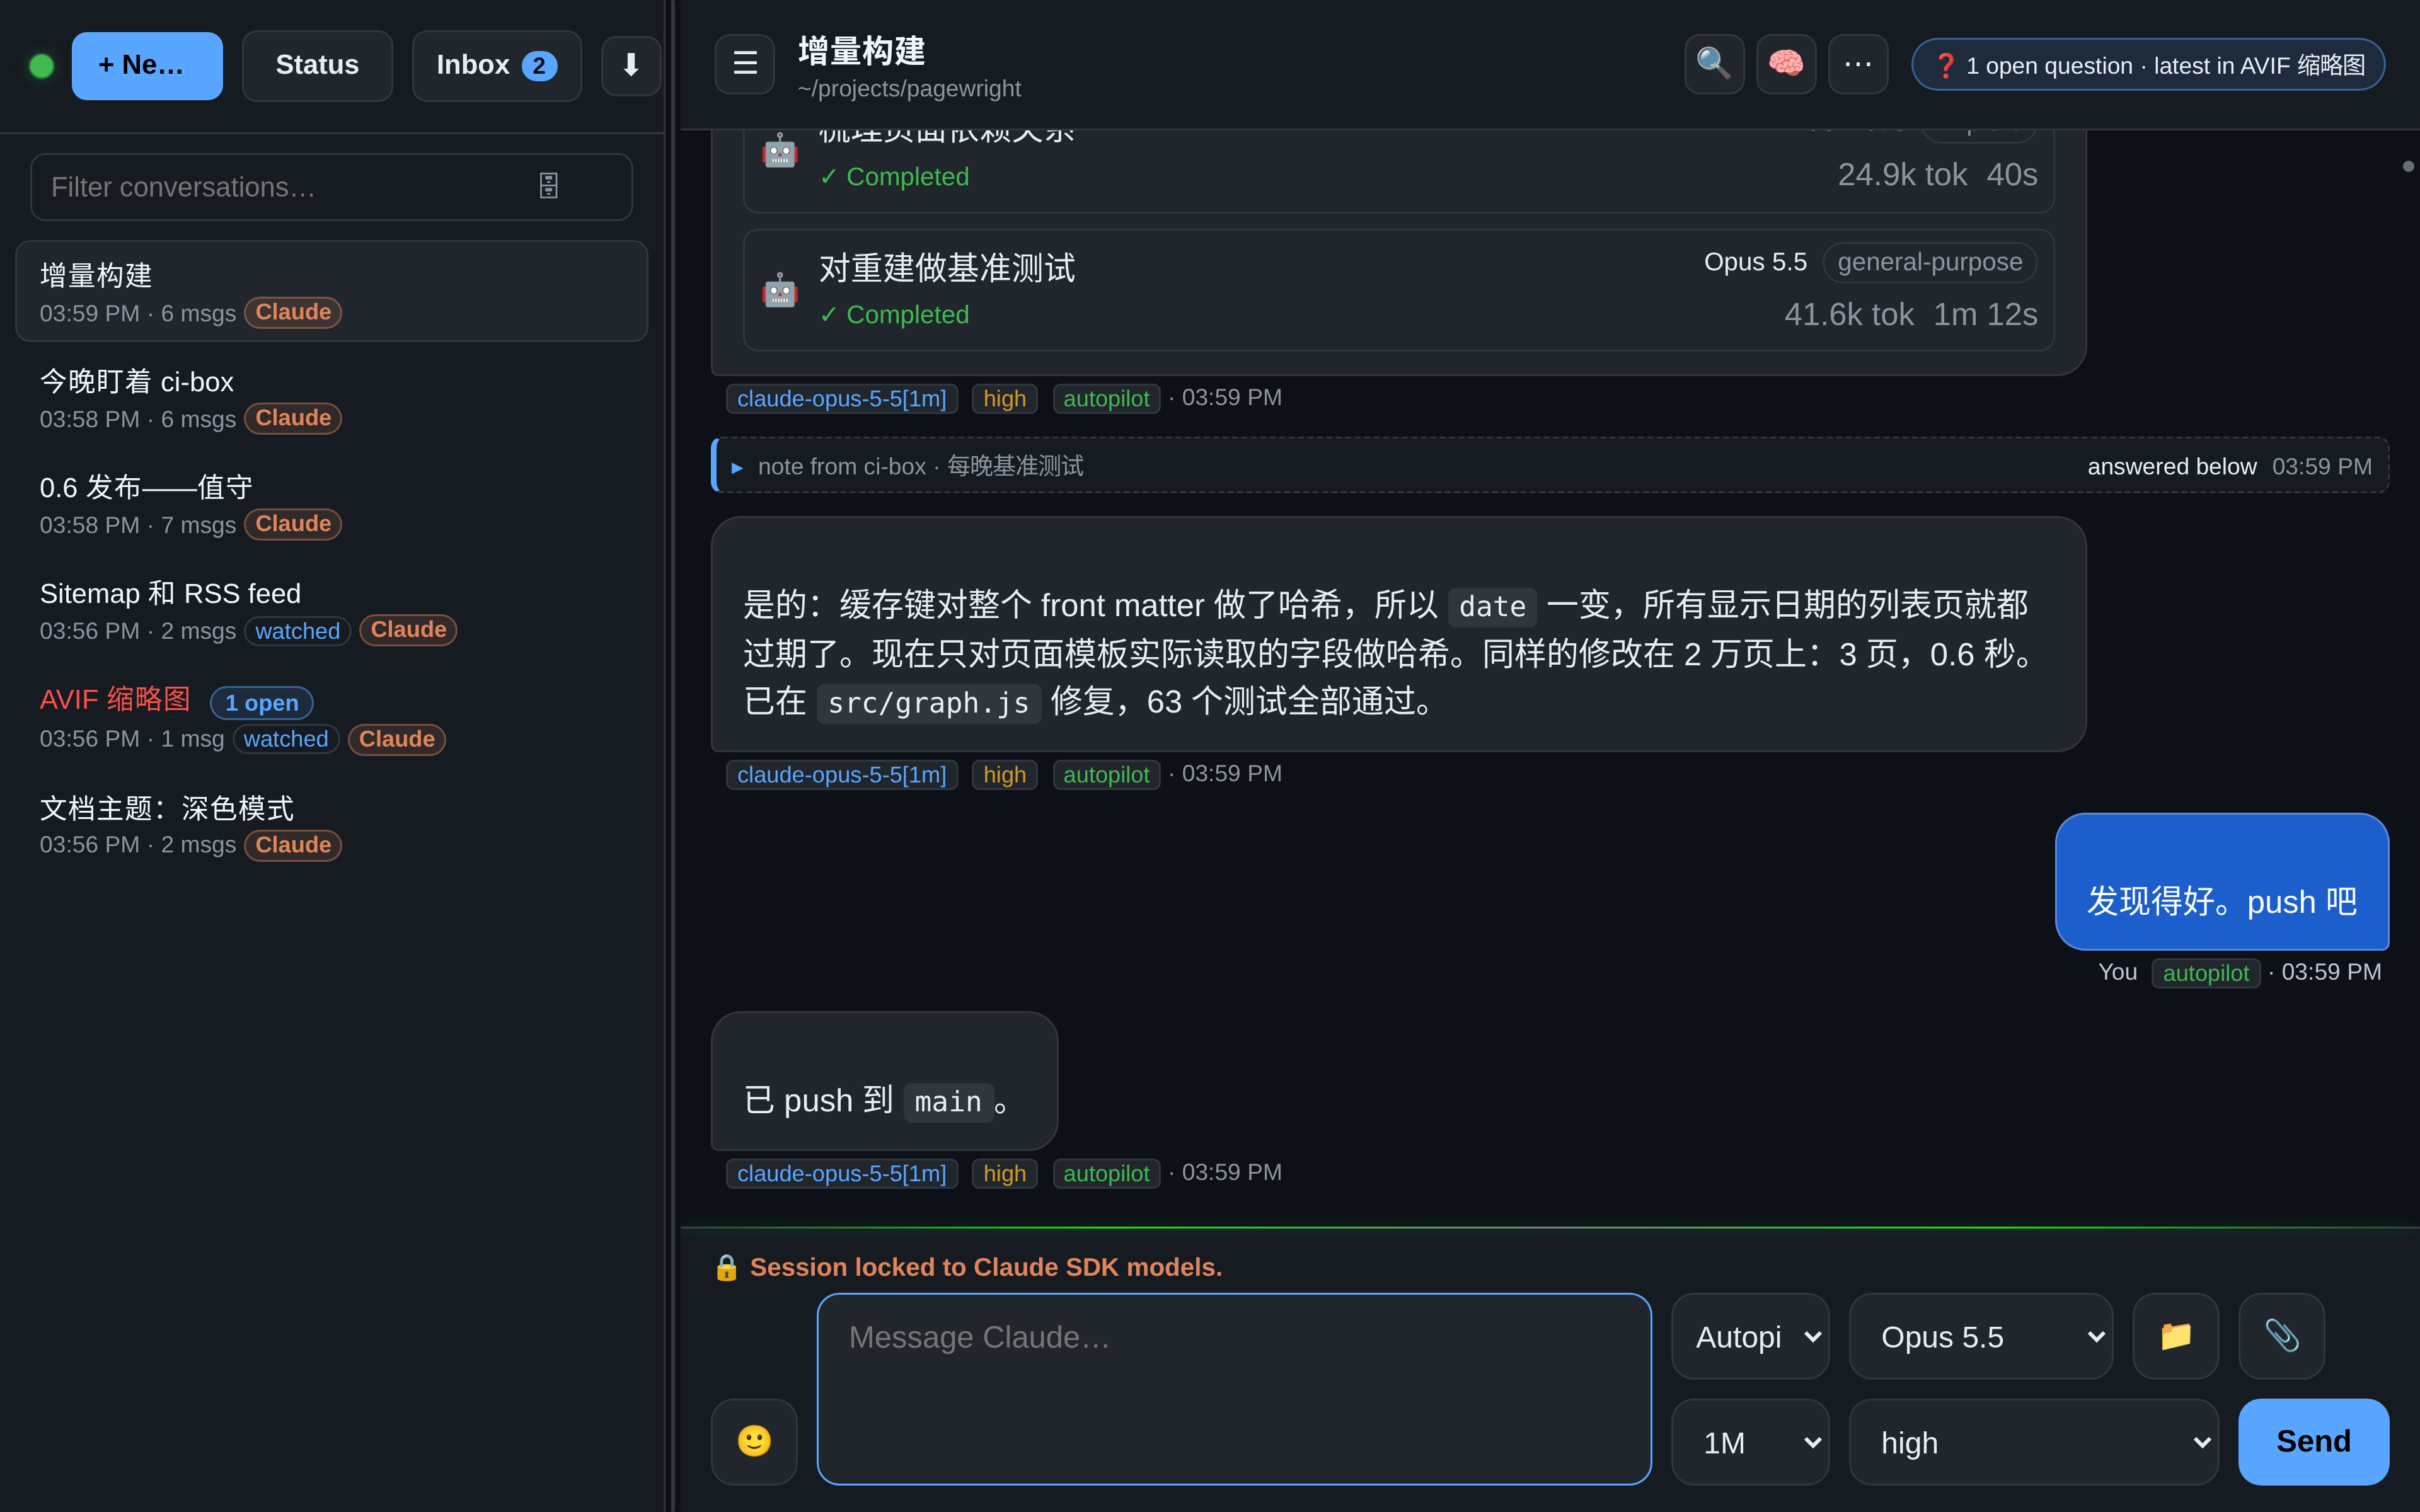The width and height of the screenshot is (2420, 1512).
Task: Click the lock icon by session locked notice
Action: (x=726, y=1267)
